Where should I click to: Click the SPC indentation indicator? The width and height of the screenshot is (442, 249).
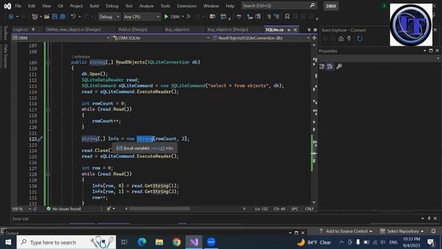pos(295,209)
